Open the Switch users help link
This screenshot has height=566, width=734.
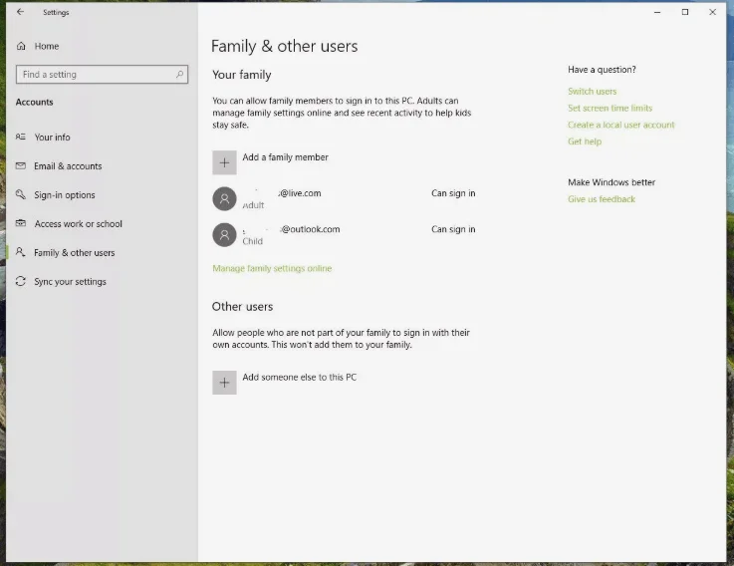point(593,92)
